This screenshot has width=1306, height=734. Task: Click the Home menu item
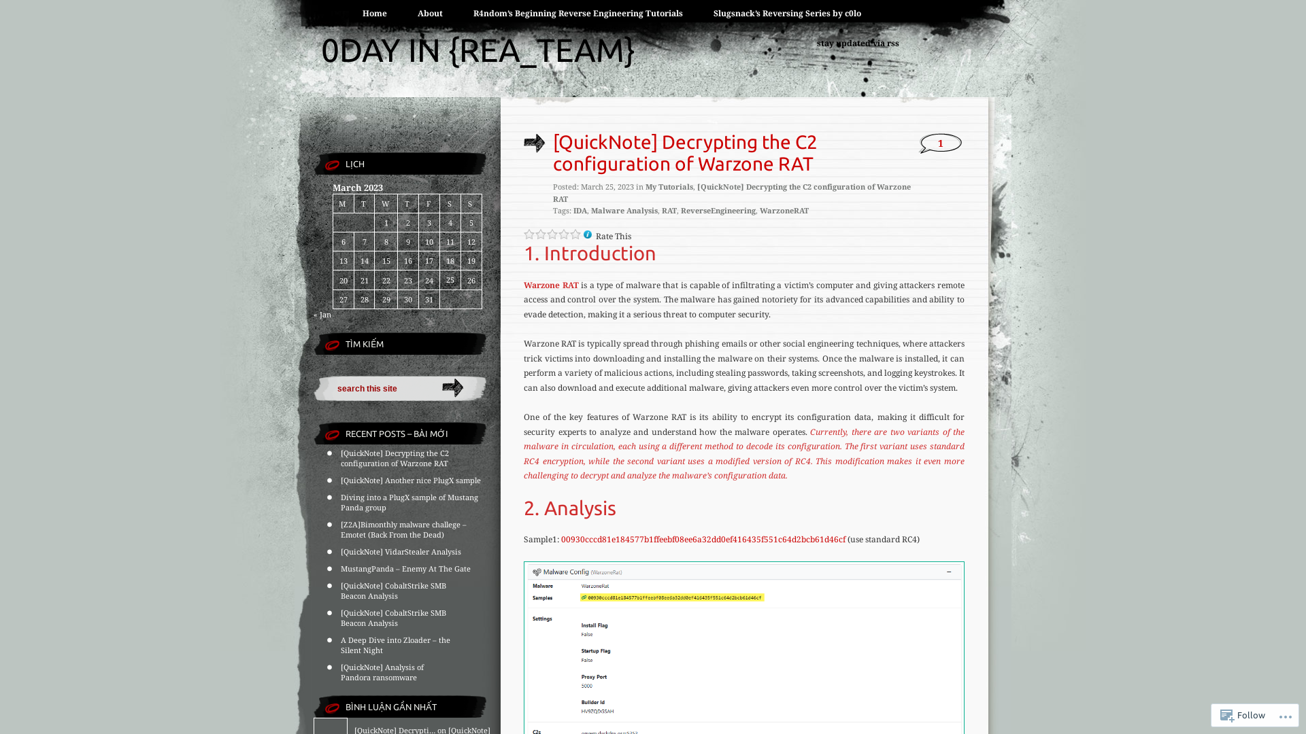[x=374, y=12]
